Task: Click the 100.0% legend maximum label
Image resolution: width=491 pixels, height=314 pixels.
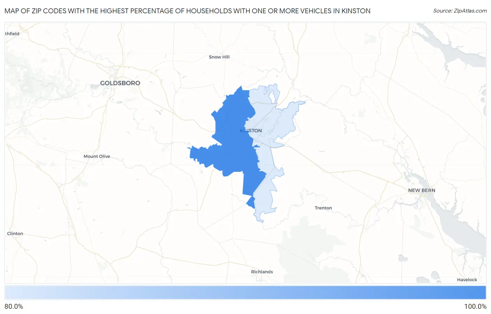Action: coord(475,307)
